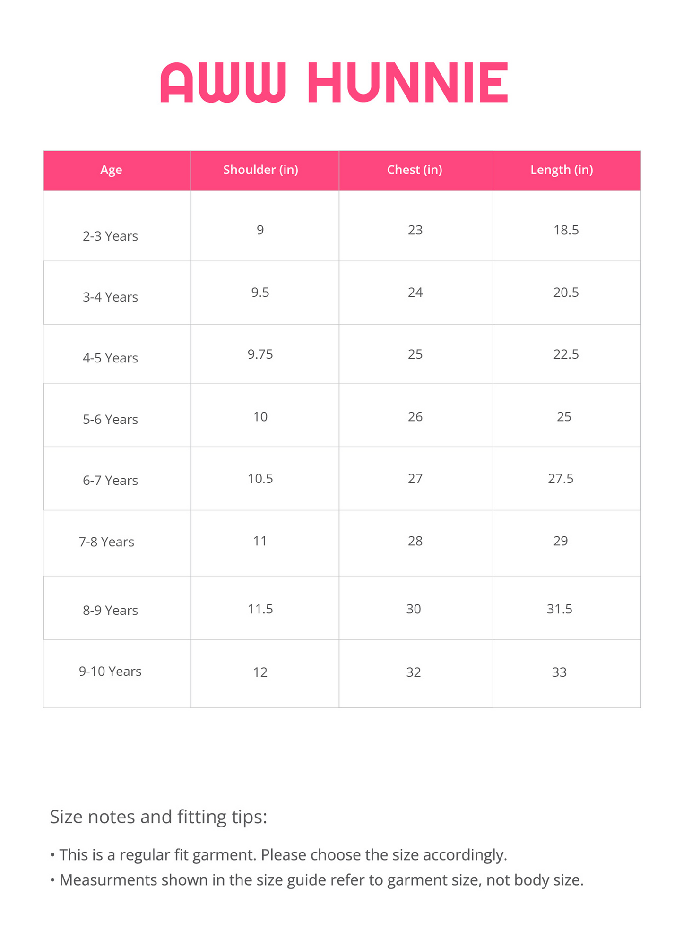Click the 27.5 length value cell
This screenshot has height=939, width=683.
[561, 478]
